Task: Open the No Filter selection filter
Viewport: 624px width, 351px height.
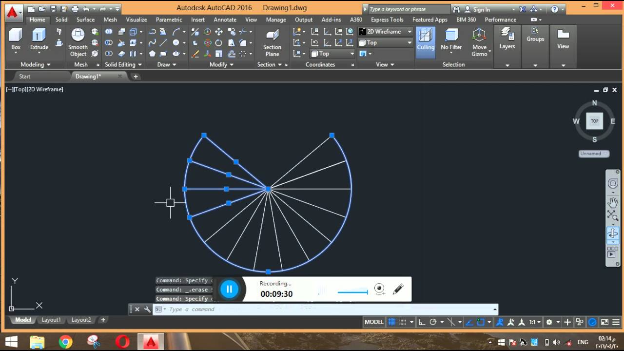Action: pyautogui.click(x=451, y=39)
